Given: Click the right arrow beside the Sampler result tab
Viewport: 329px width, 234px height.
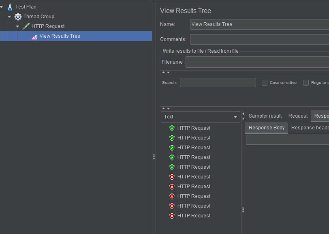Looking at the screenshot, I should point(243,119).
